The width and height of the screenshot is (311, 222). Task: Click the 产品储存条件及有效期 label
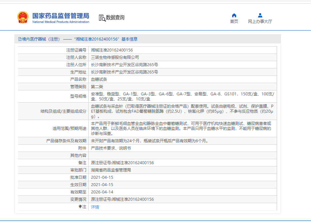coord(66,141)
